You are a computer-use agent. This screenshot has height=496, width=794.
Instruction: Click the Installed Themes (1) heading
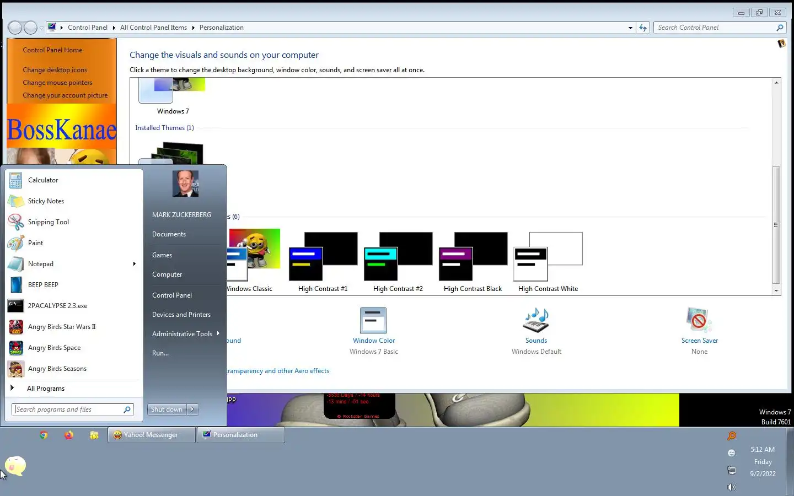coord(164,128)
